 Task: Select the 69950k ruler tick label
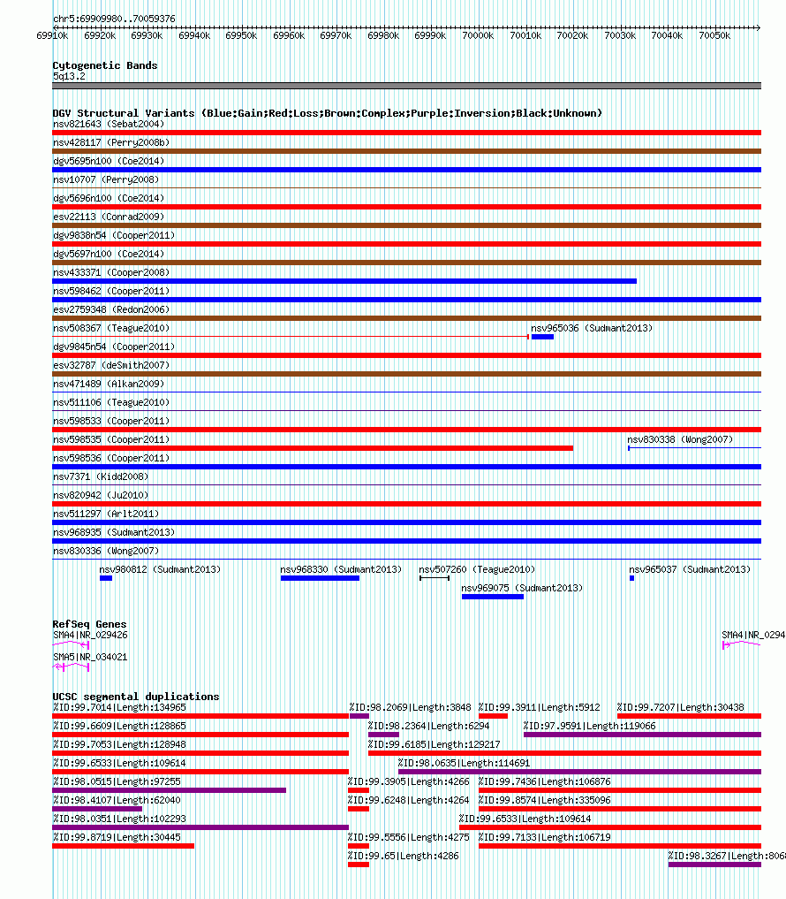click(241, 35)
